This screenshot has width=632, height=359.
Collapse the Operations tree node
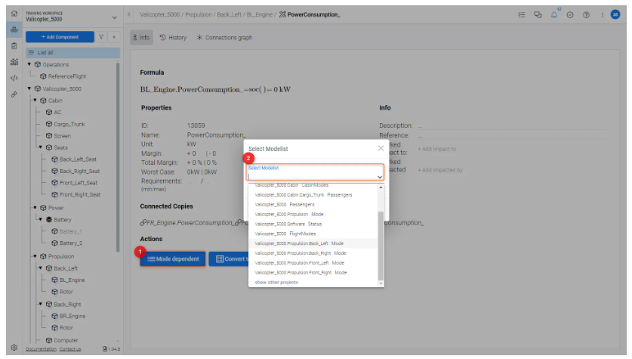pyautogui.click(x=29, y=64)
